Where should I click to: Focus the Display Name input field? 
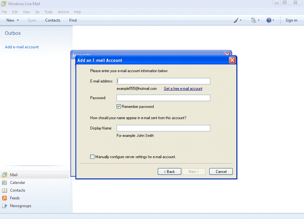pos(163,128)
